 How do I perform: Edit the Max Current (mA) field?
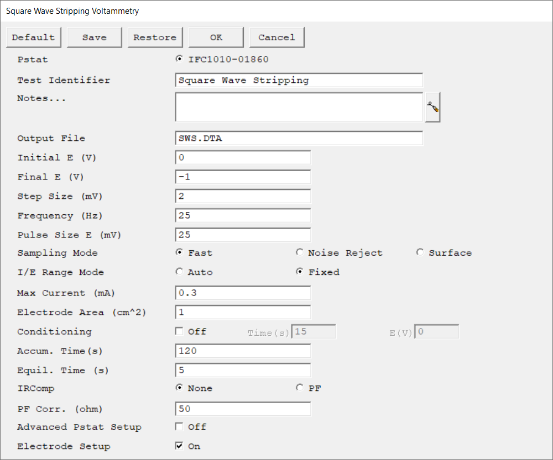click(243, 293)
